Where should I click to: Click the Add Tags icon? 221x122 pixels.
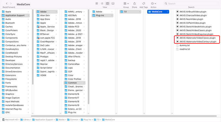click(144, 3)
